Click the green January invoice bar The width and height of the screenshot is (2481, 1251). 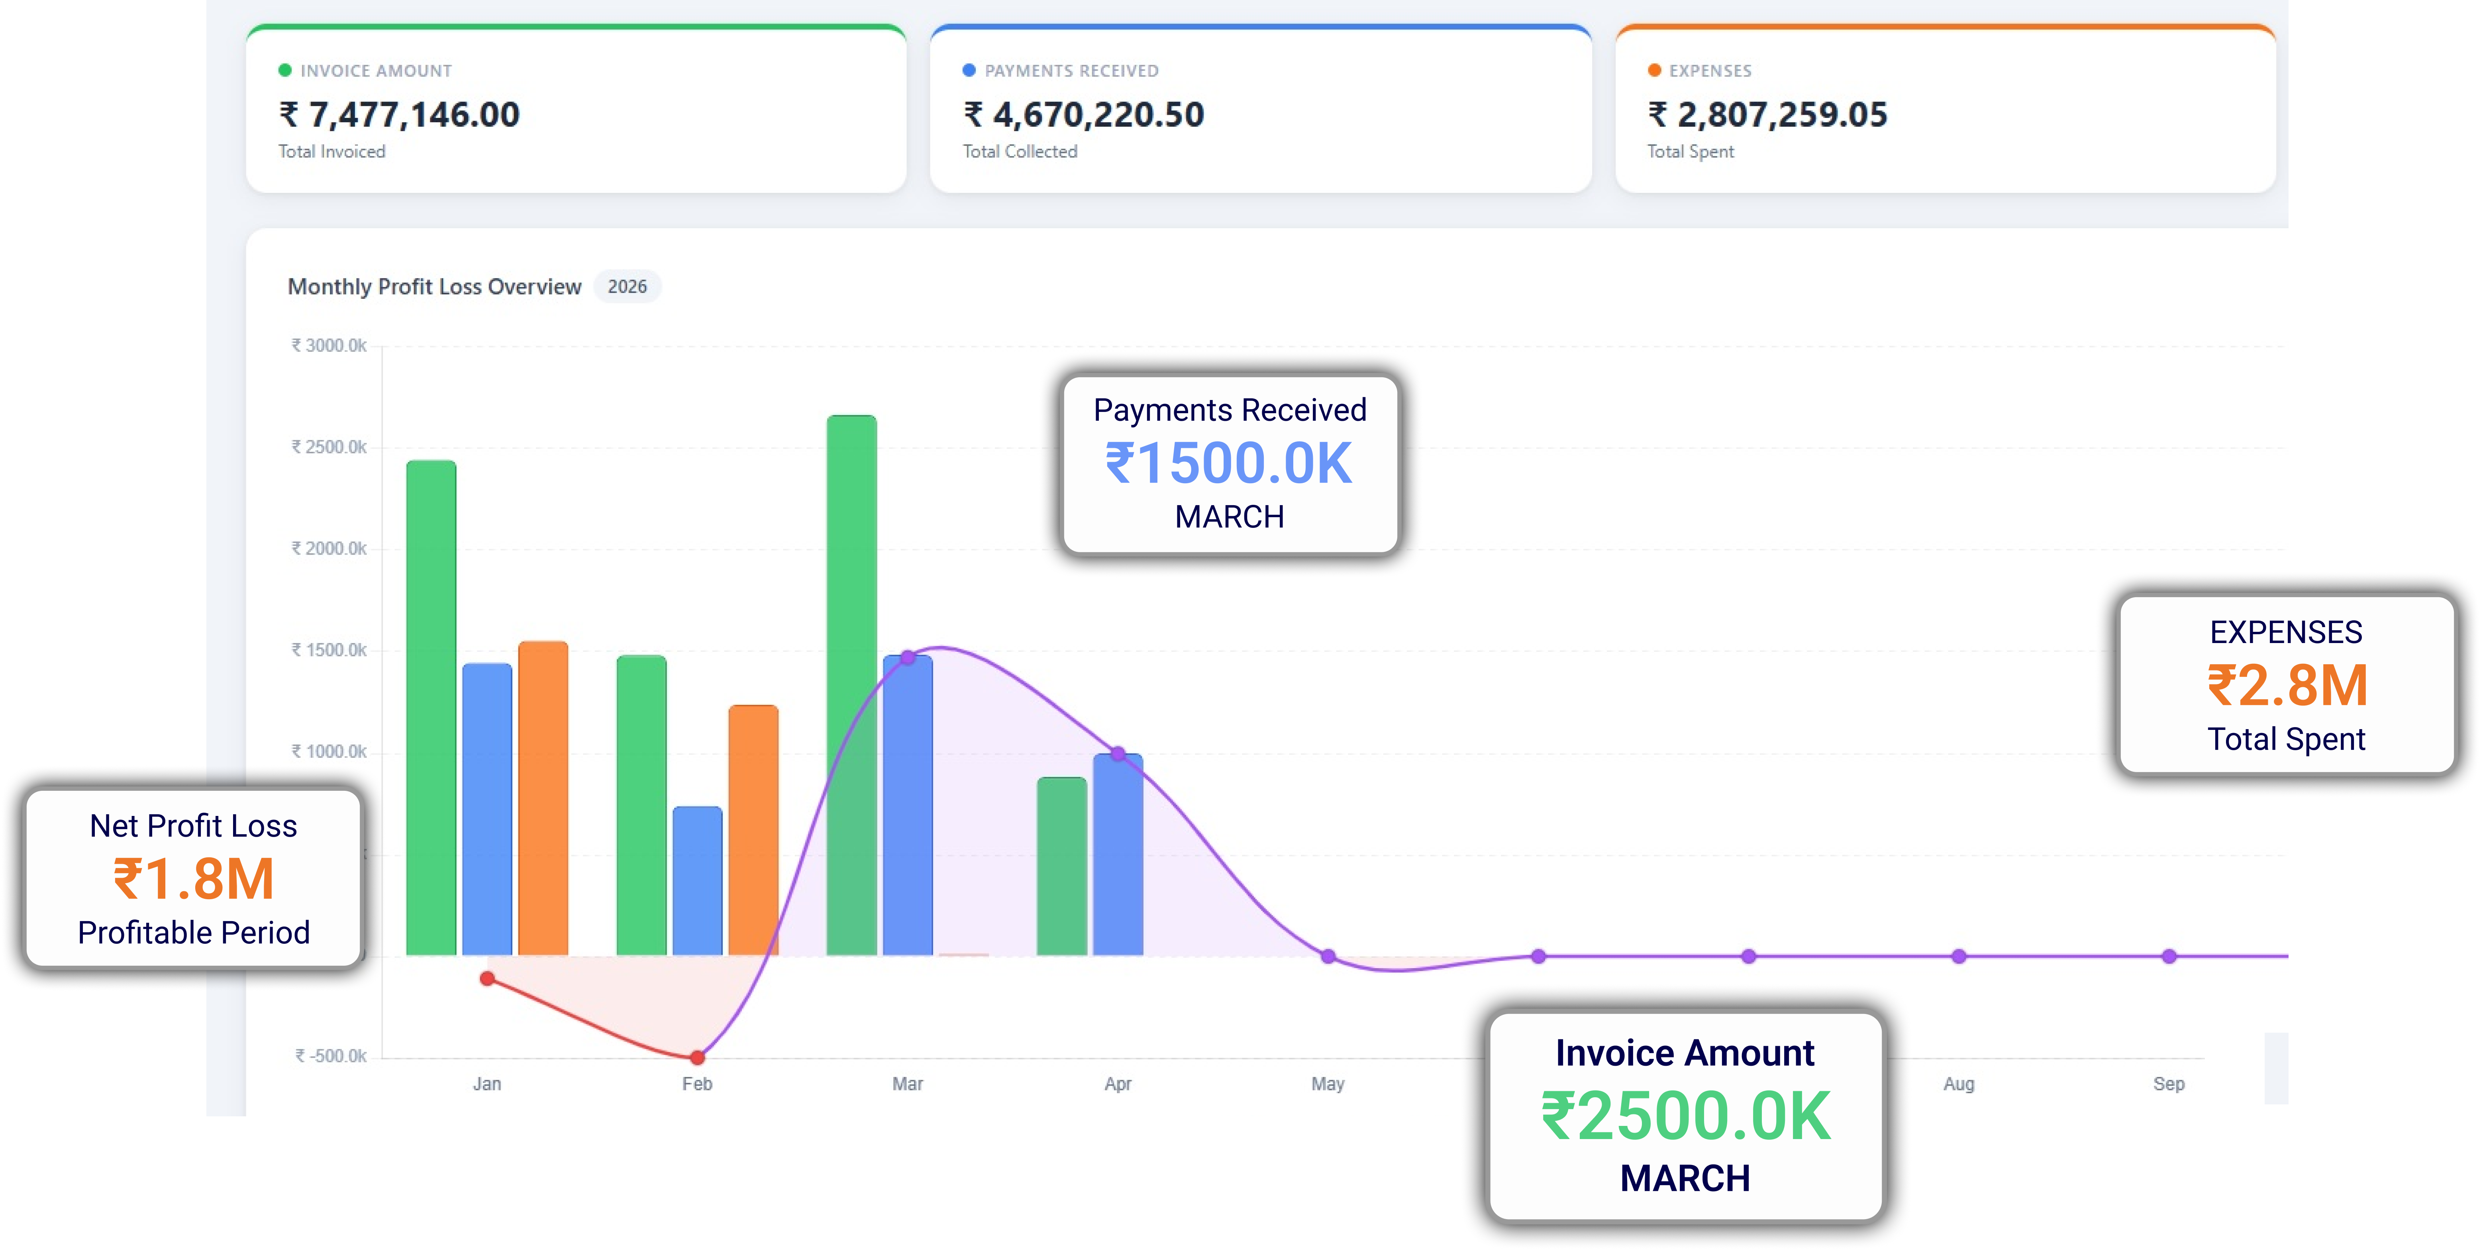click(431, 708)
